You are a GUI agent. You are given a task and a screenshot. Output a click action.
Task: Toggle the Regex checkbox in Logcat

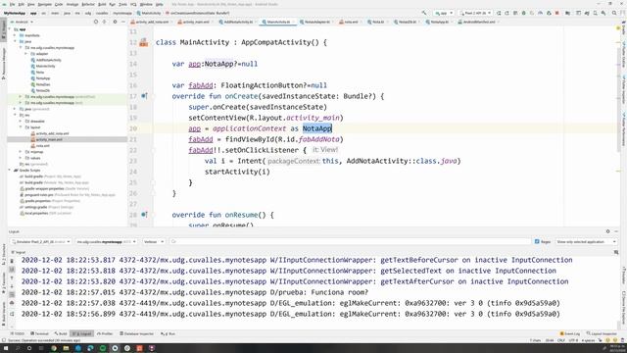[537, 242]
